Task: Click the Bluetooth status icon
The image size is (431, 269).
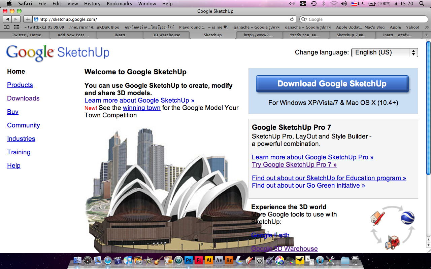Action: [x=324, y=4]
